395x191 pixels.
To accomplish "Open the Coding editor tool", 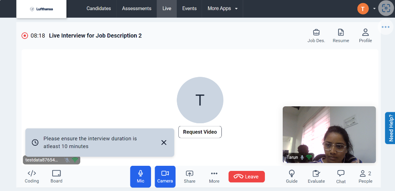I will coord(32,177).
